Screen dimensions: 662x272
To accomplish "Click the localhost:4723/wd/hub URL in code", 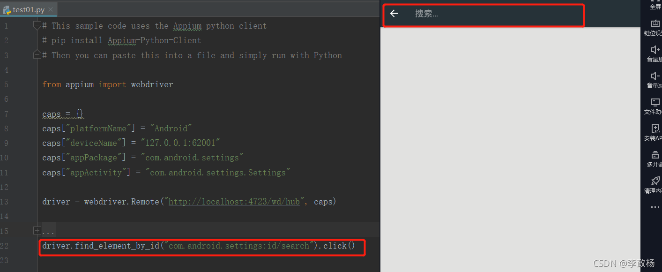I will click(x=234, y=202).
